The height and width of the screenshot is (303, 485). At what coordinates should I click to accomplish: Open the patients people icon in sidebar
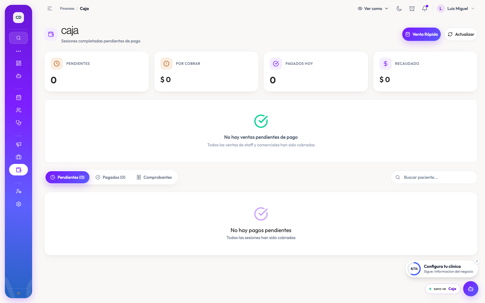tap(18, 110)
